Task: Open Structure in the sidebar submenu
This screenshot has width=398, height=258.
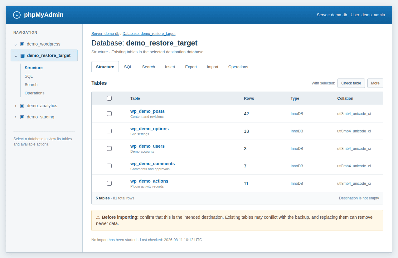Action: 34,68
